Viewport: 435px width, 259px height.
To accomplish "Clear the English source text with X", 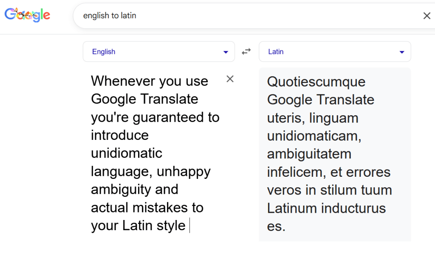I will (230, 79).
